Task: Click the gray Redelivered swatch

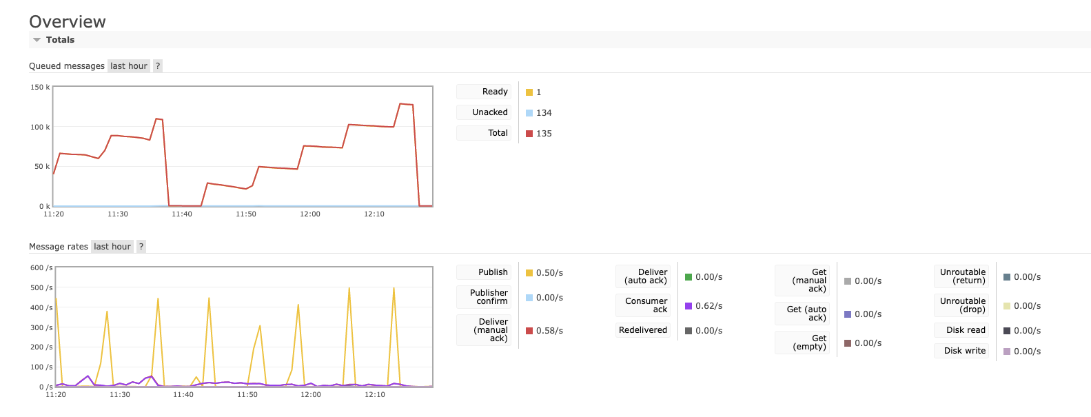Action: coord(689,331)
